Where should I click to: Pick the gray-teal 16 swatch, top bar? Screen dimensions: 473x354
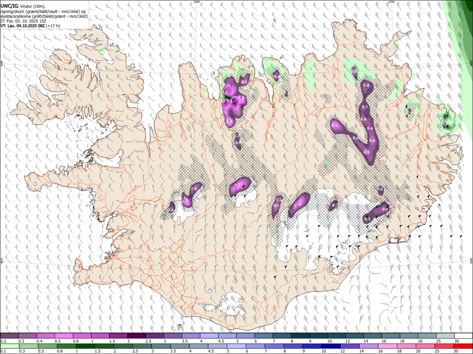click(x=391, y=336)
